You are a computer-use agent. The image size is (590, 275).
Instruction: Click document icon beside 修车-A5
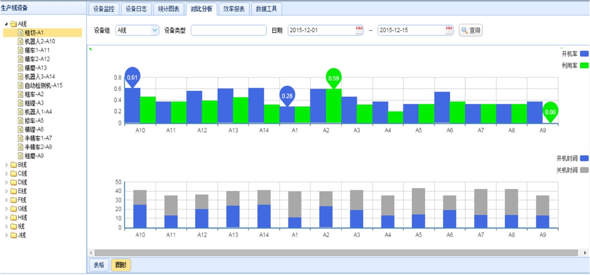click(20, 121)
